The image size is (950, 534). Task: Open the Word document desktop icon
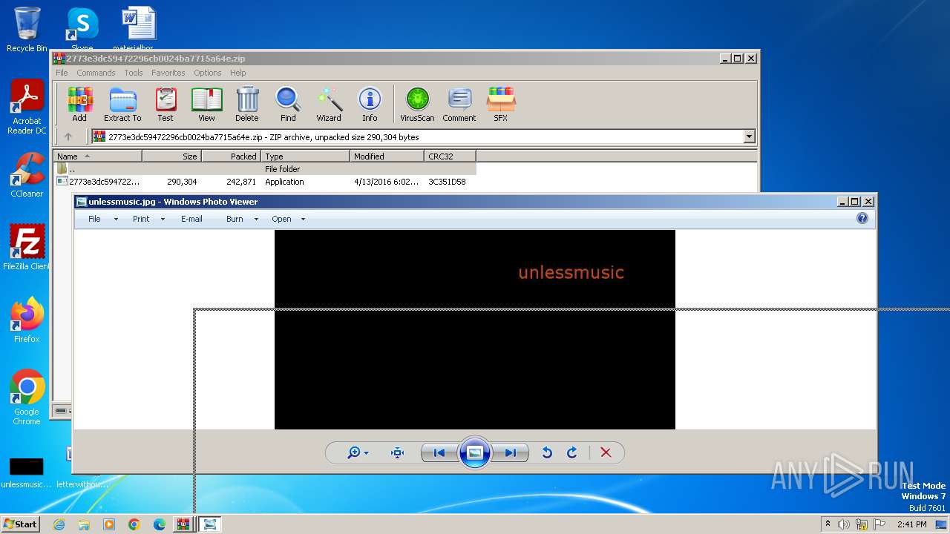[x=138, y=28]
